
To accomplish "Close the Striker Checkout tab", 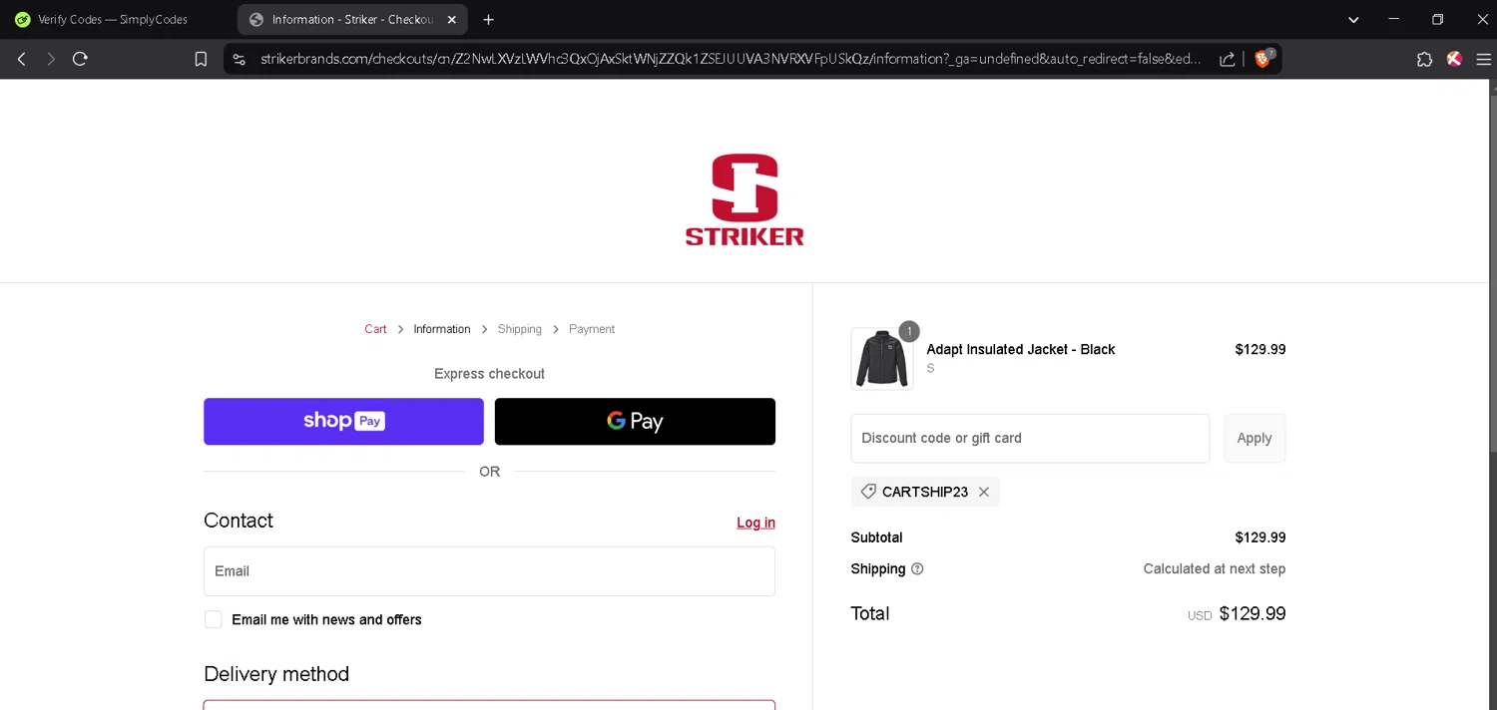I will [451, 20].
